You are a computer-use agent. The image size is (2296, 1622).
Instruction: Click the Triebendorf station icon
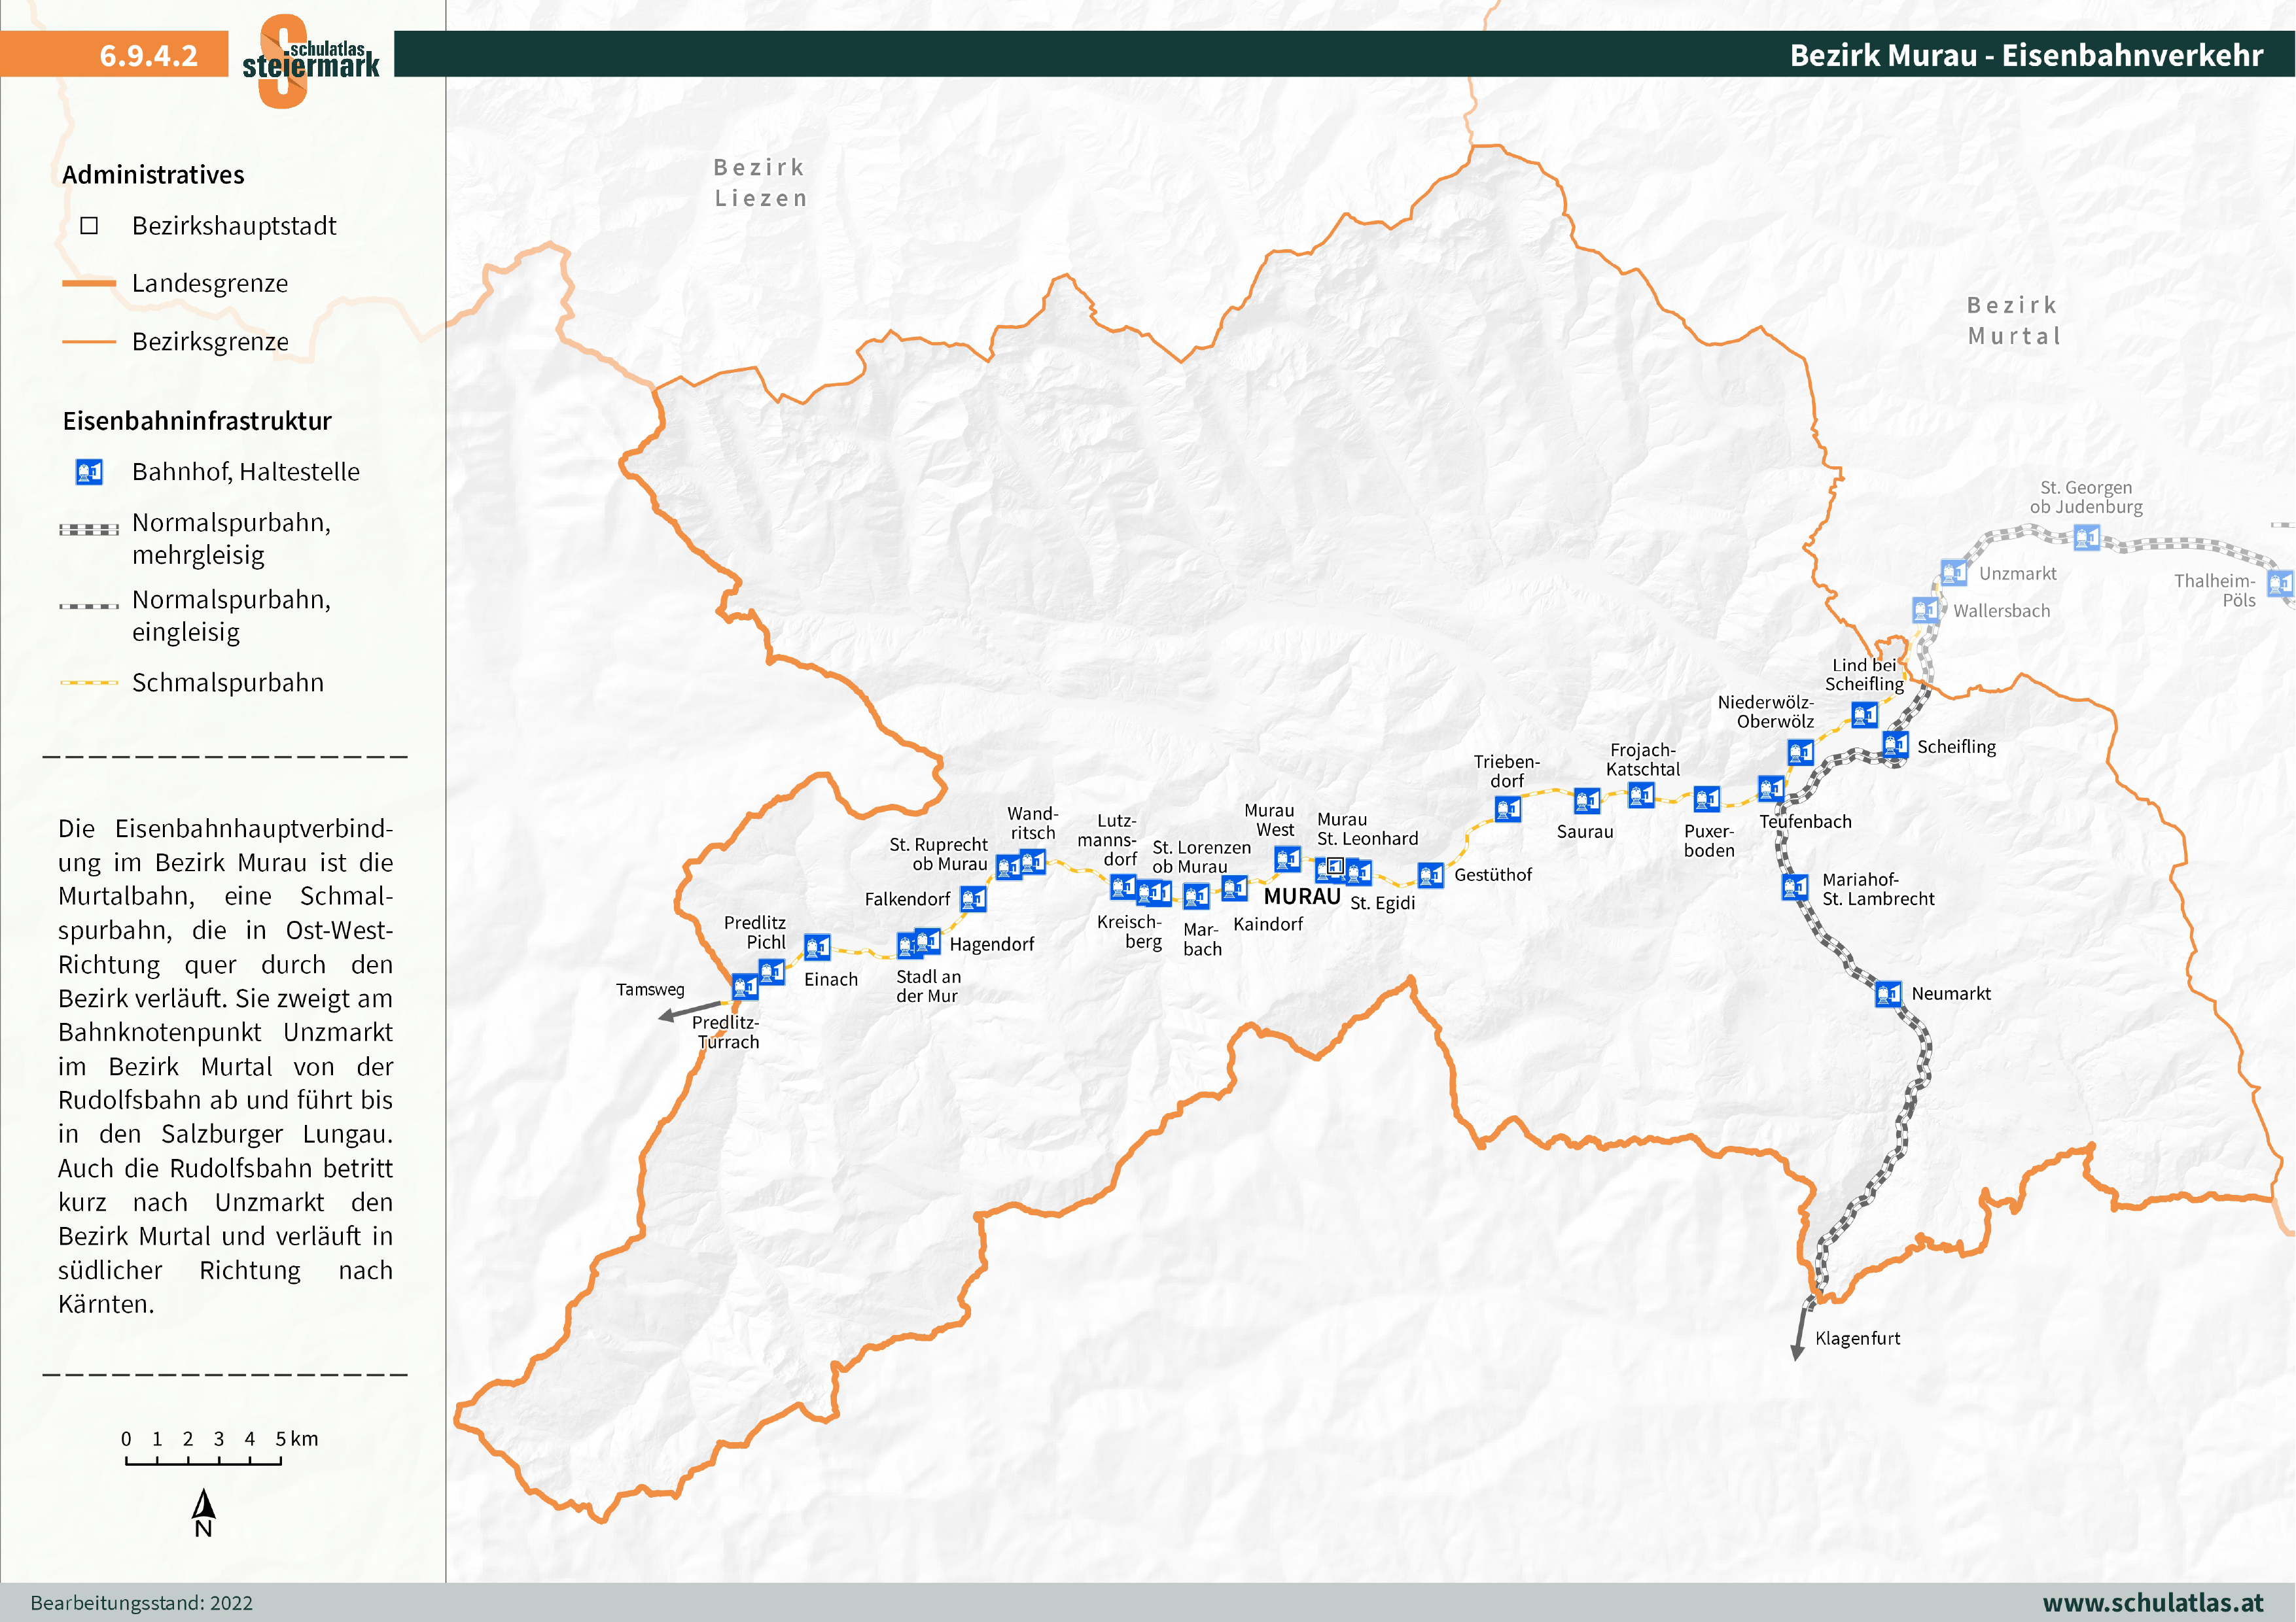[x=1507, y=808]
